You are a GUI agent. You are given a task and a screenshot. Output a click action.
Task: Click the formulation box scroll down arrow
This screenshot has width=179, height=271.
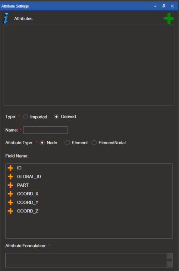pos(170,264)
